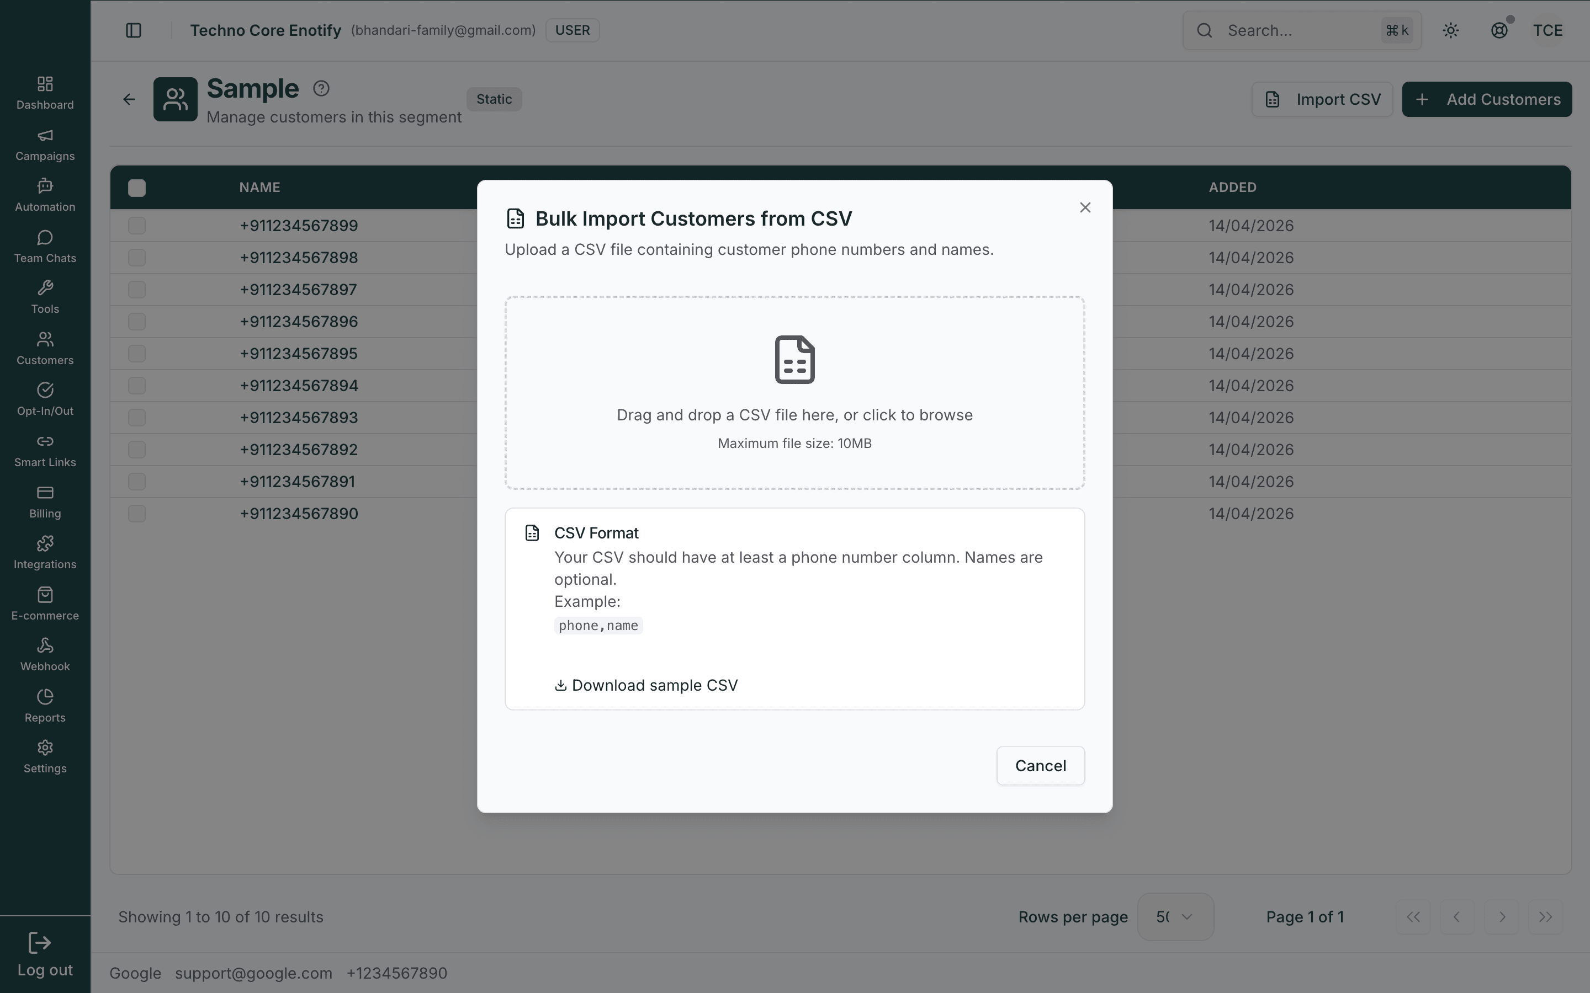
Task: Open the Rows per page dropdown
Action: tap(1175, 917)
